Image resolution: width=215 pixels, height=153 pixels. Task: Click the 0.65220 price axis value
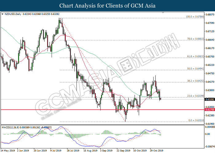(x=210, y=65)
